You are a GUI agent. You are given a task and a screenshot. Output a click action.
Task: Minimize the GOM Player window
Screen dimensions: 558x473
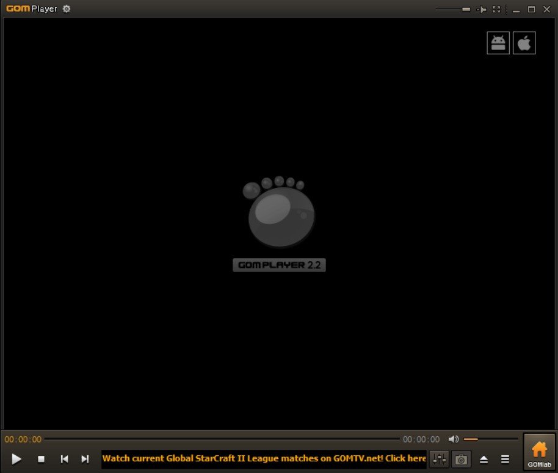pos(516,10)
